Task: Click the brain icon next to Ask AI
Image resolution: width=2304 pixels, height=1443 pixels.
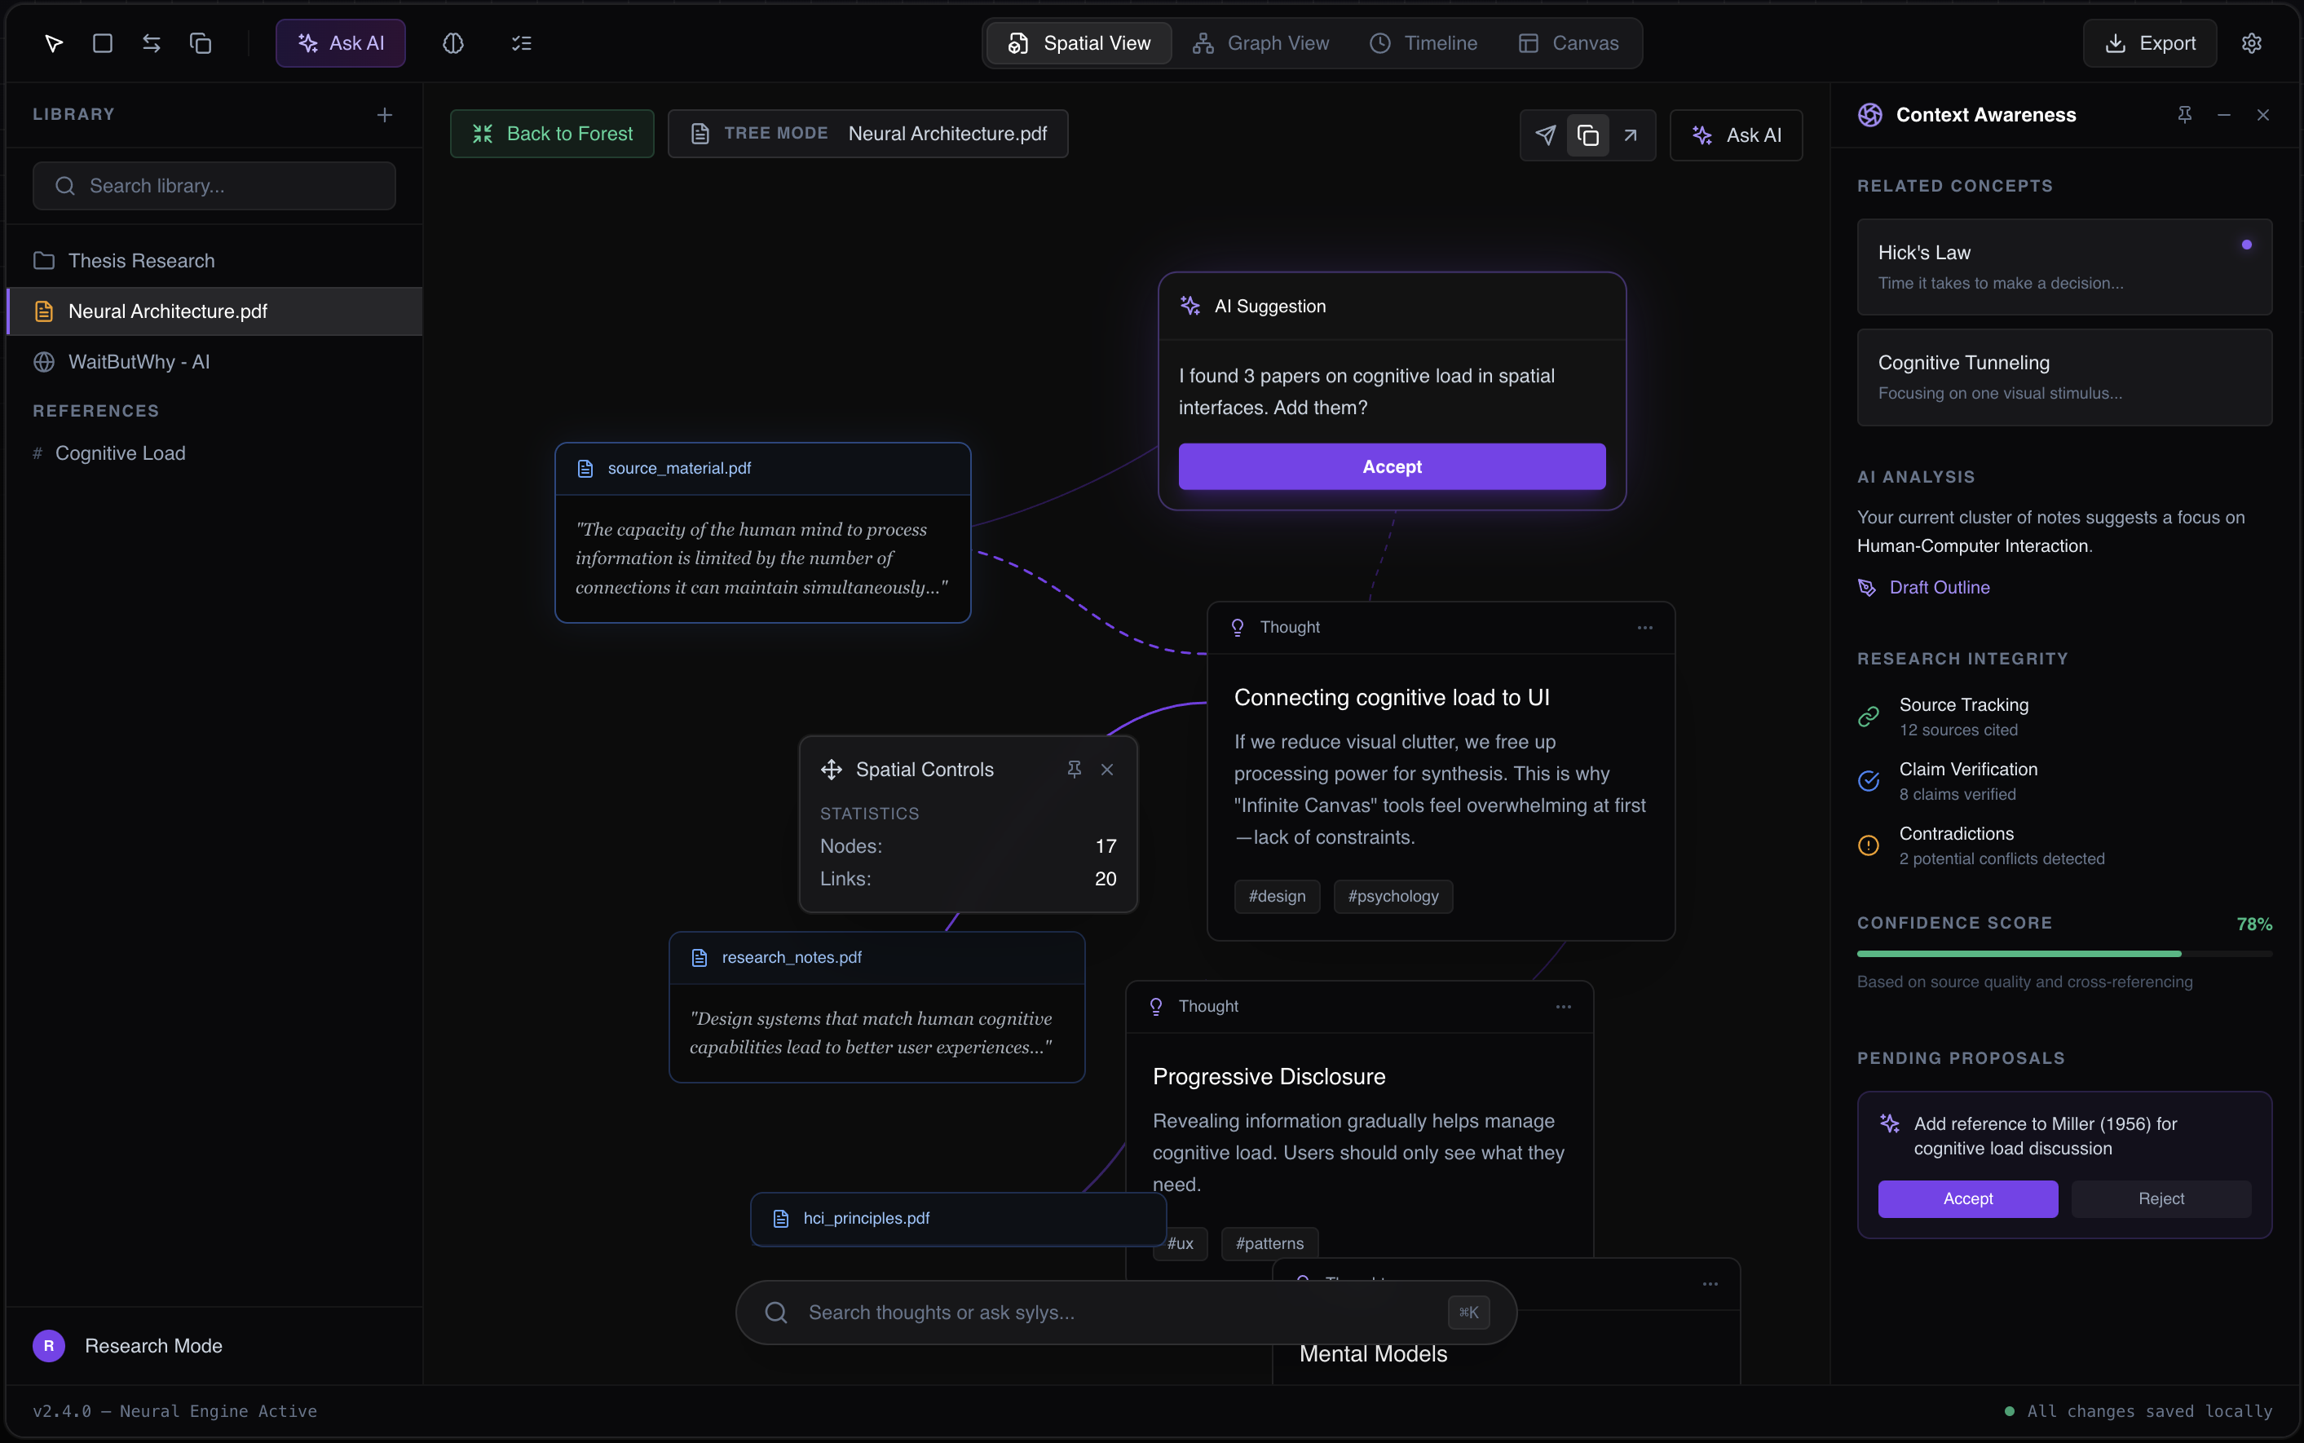Action: (453, 43)
